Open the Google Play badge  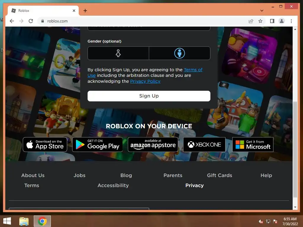click(97, 145)
